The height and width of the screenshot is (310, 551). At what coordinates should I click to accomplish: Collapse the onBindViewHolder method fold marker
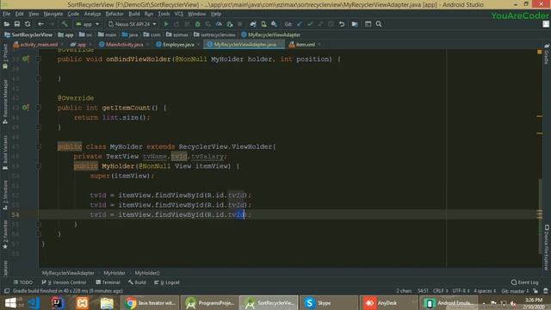tap(38, 59)
